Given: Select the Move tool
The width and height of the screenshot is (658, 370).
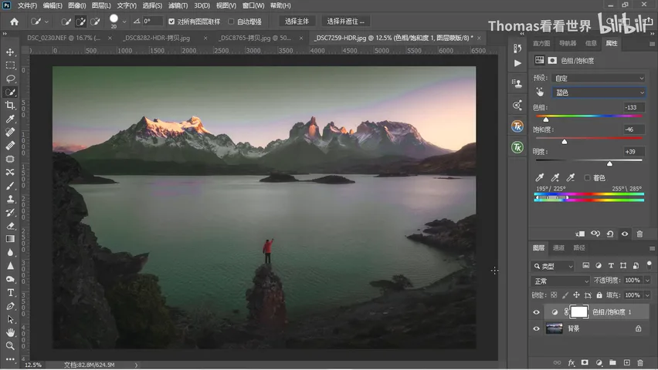Looking at the screenshot, I should point(11,52).
